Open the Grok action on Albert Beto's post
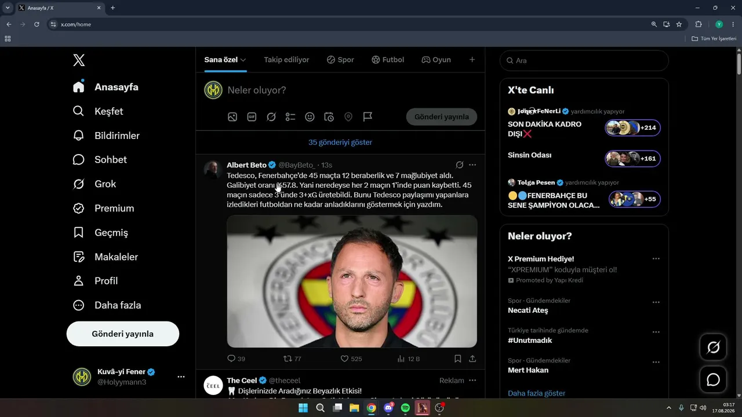Image resolution: width=742 pixels, height=417 pixels. pyautogui.click(x=460, y=165)
